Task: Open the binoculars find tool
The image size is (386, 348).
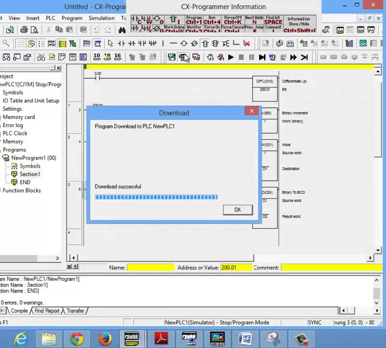Action: [x=122, y=30]
